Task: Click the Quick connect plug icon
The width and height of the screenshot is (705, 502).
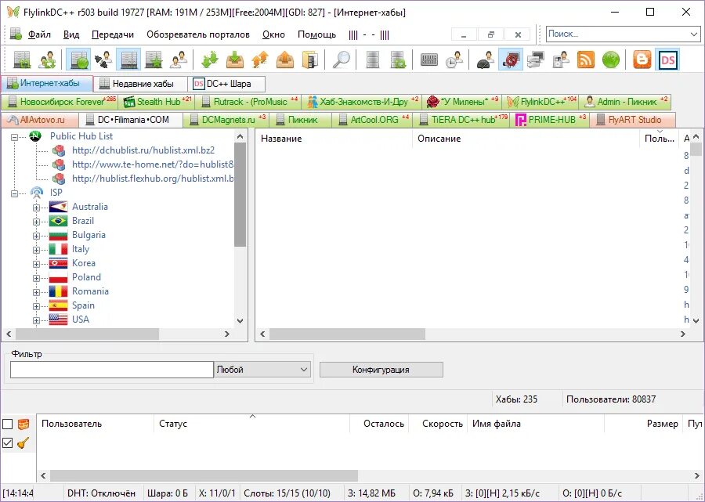Action: [x=103, y=60]
